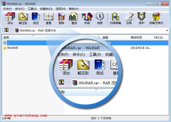Open the Tools (工具) menu
Image resolution: width=171 pixels, height=122 pixels.
(32, 9)
